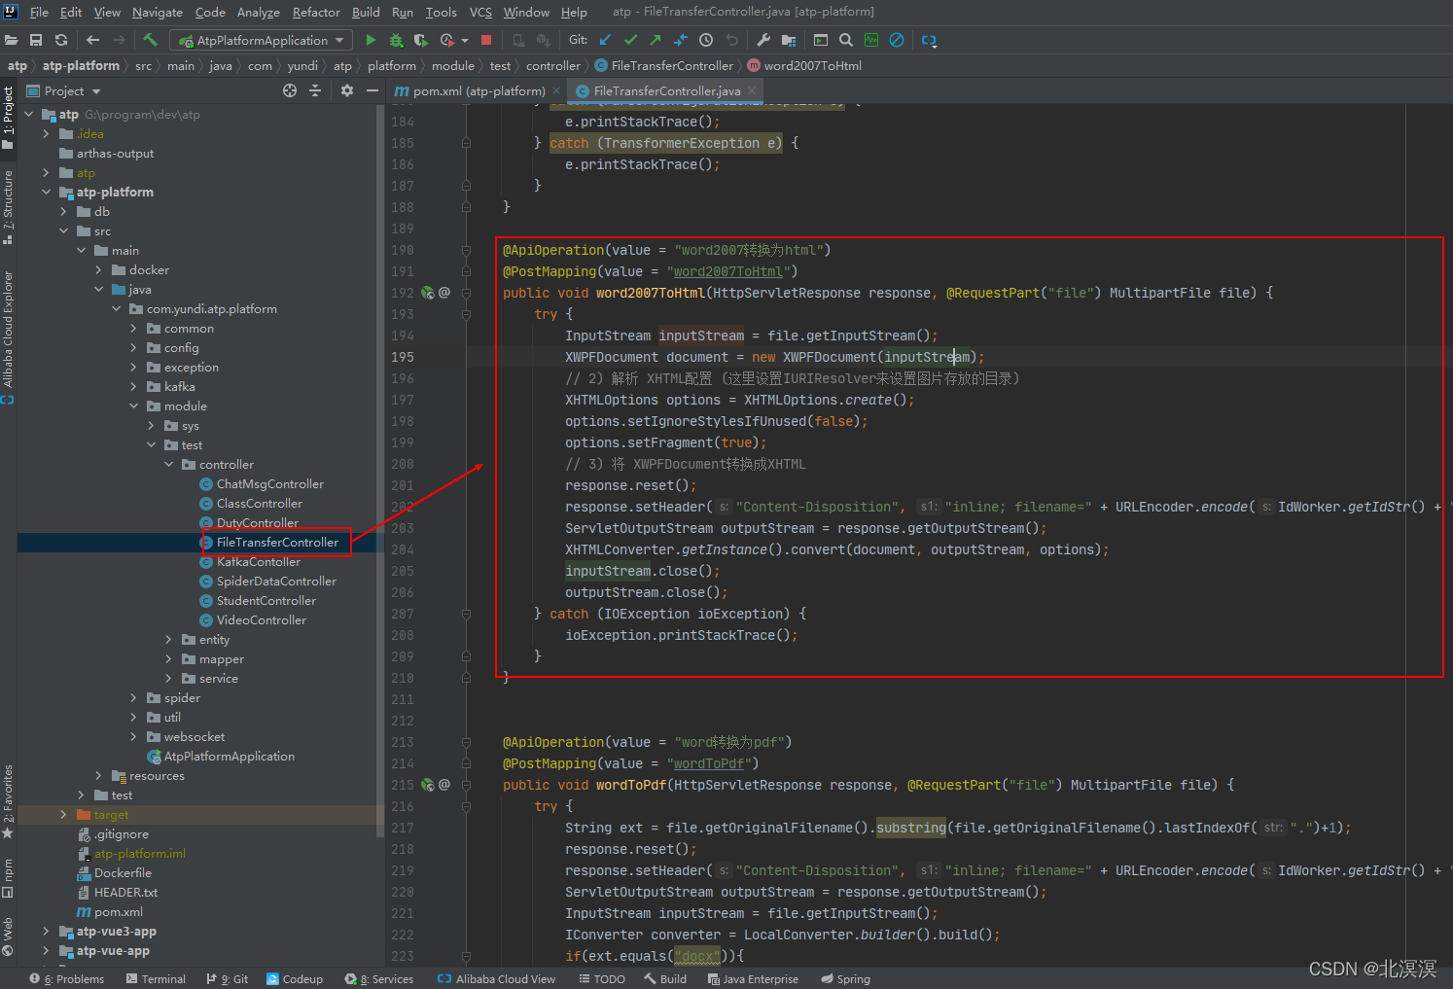Open the Refactor menu

click(316, 12)
